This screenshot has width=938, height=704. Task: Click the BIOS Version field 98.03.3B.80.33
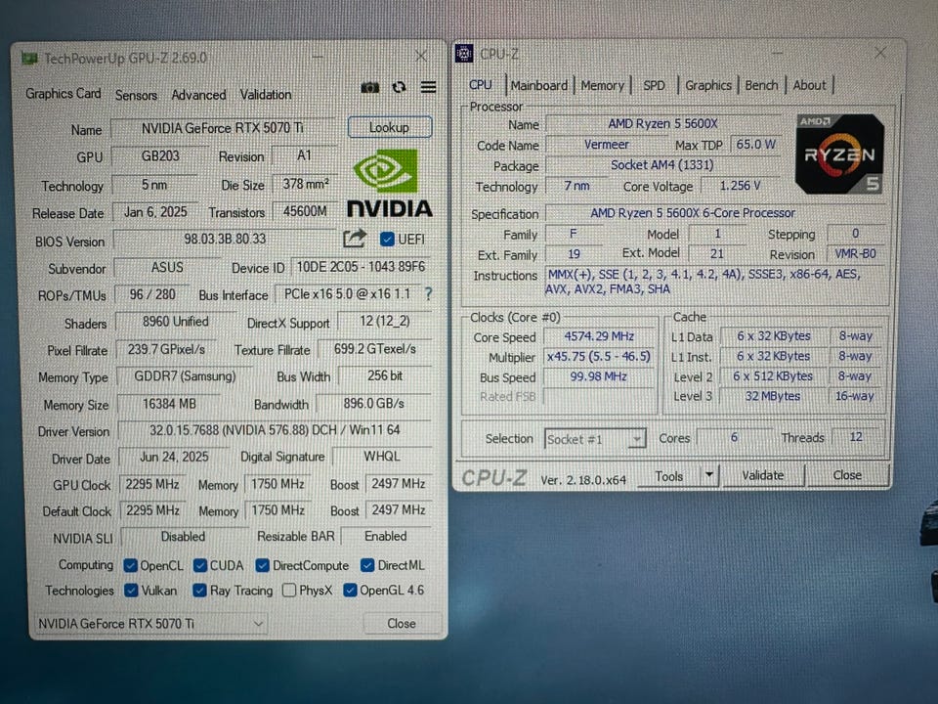coord(225,239)
